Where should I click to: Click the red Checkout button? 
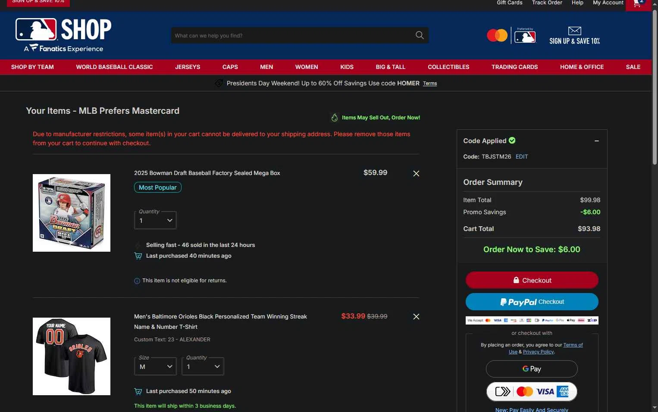click(x=532, y=280)
